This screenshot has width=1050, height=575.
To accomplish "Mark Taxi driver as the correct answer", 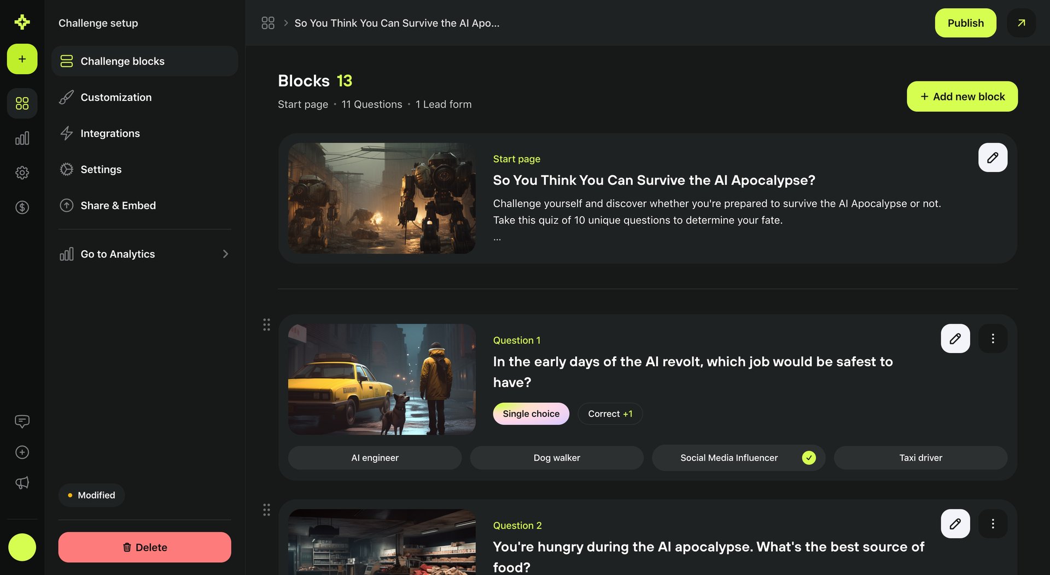I will [x=920, y=457].
